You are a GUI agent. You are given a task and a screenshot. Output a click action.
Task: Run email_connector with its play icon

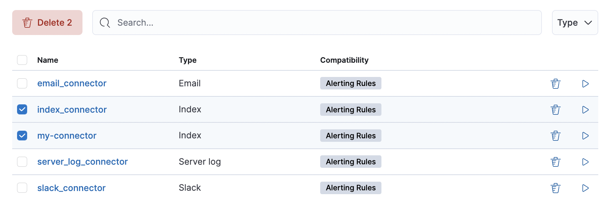point(585,84)
